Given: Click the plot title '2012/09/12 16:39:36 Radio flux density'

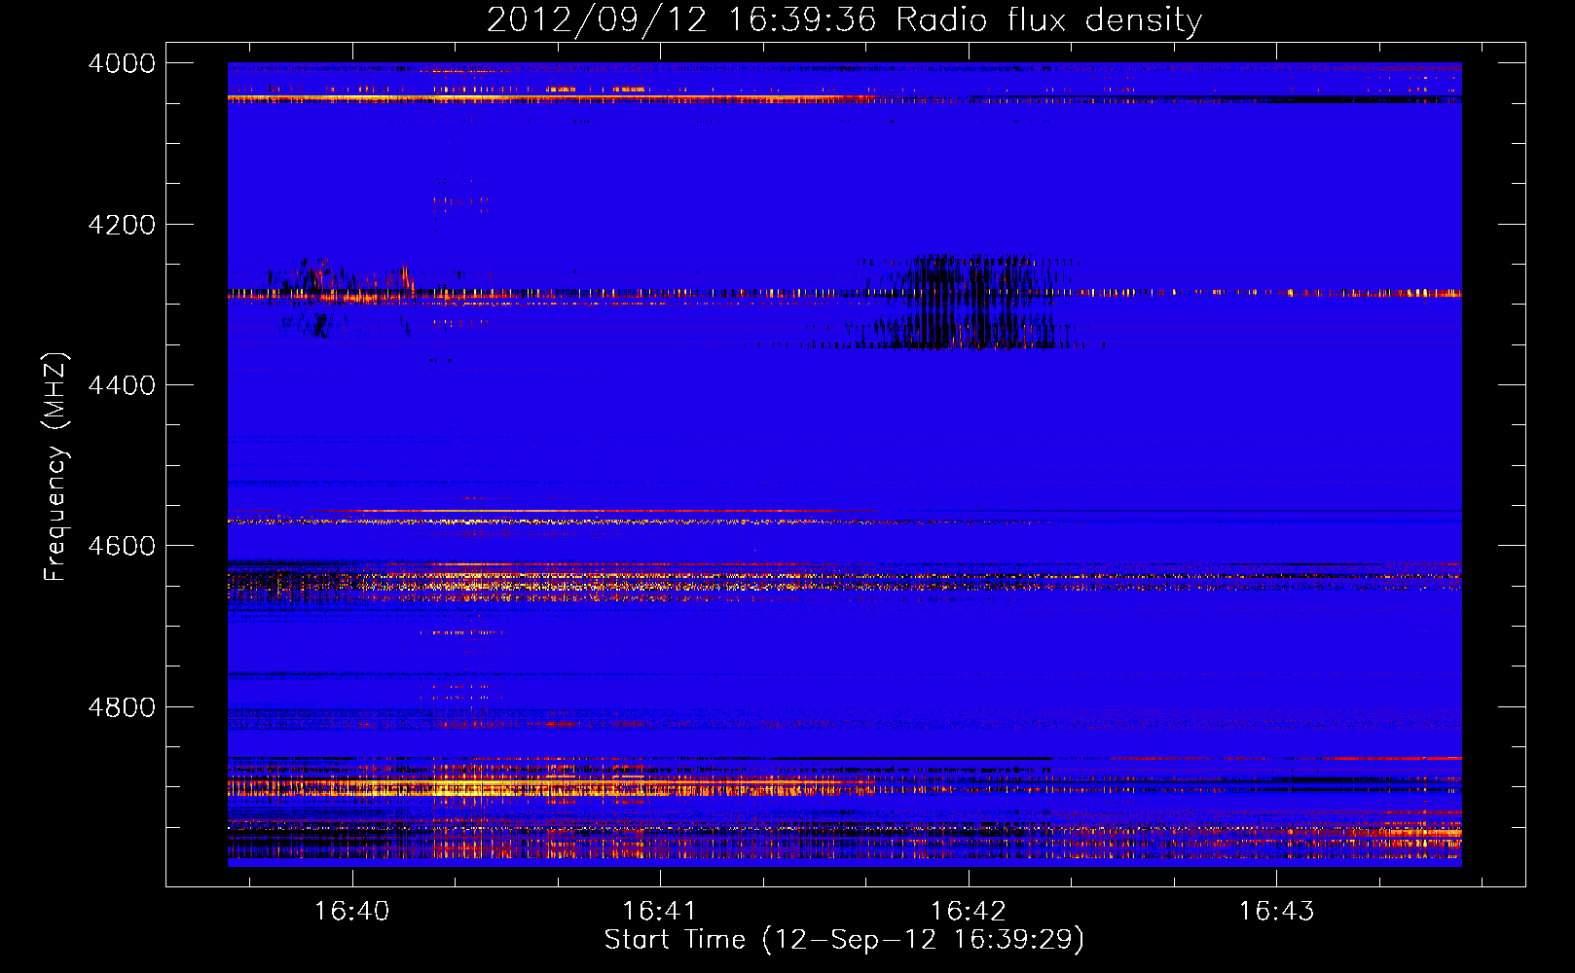Looking at the screenshot, I should pos(844,19).
